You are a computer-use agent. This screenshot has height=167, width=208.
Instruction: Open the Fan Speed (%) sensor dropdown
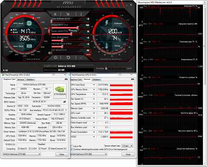pyautogui.click(x=94, y=99)
